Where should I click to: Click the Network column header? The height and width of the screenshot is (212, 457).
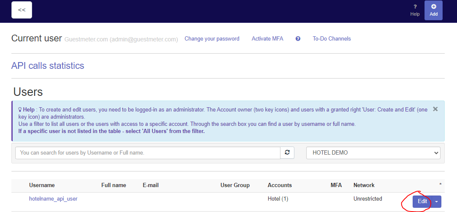364,185
